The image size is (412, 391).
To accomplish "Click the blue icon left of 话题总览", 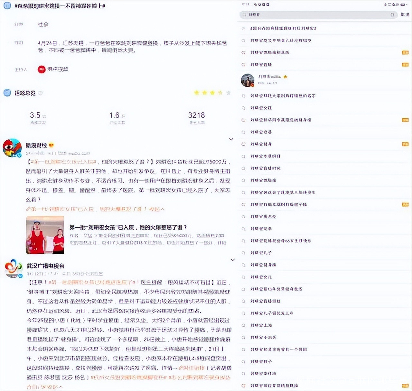I will [7, 93].
